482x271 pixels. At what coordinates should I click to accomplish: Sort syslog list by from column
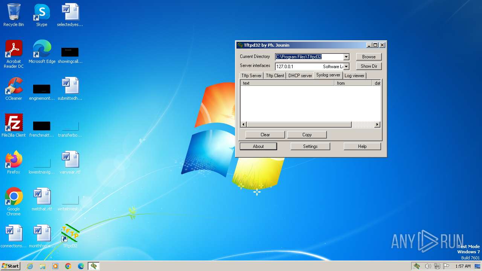353,83
